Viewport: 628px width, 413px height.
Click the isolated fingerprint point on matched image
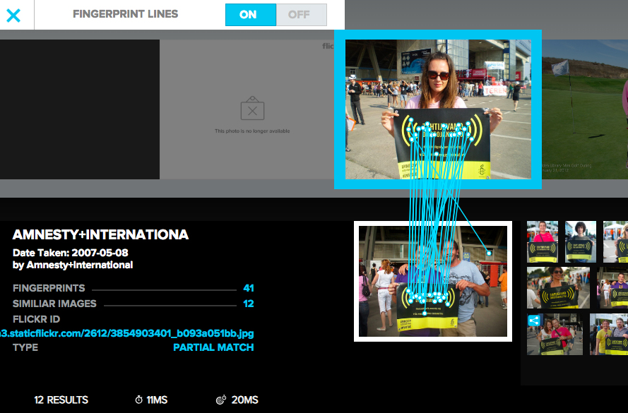[489, 253]
